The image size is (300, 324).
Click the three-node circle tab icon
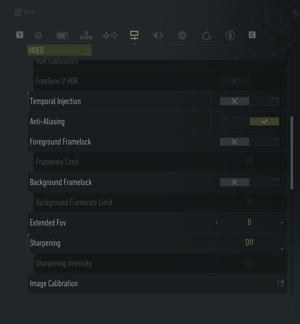[206, 35]
